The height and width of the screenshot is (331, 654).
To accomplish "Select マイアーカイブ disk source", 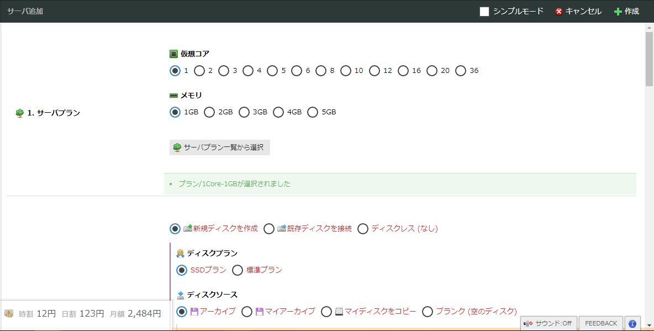I will click(247, 312).
